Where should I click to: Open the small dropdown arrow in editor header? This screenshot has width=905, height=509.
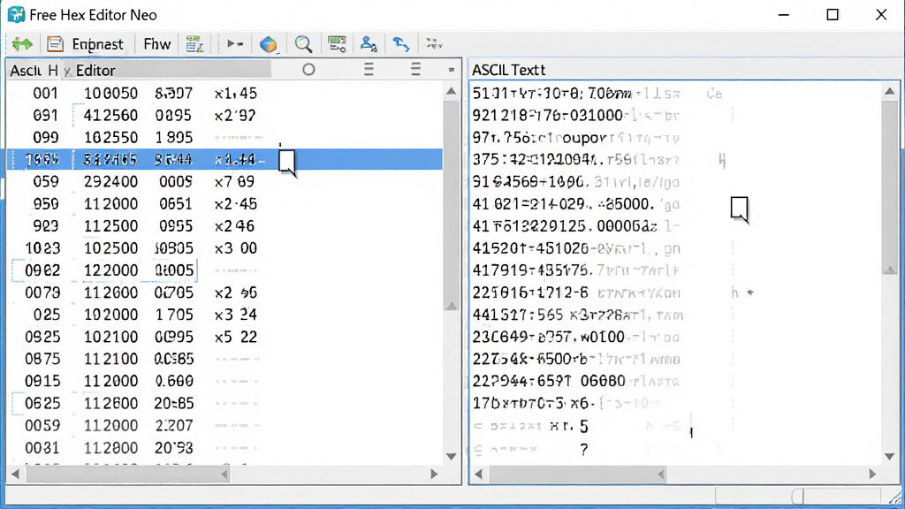452,70
